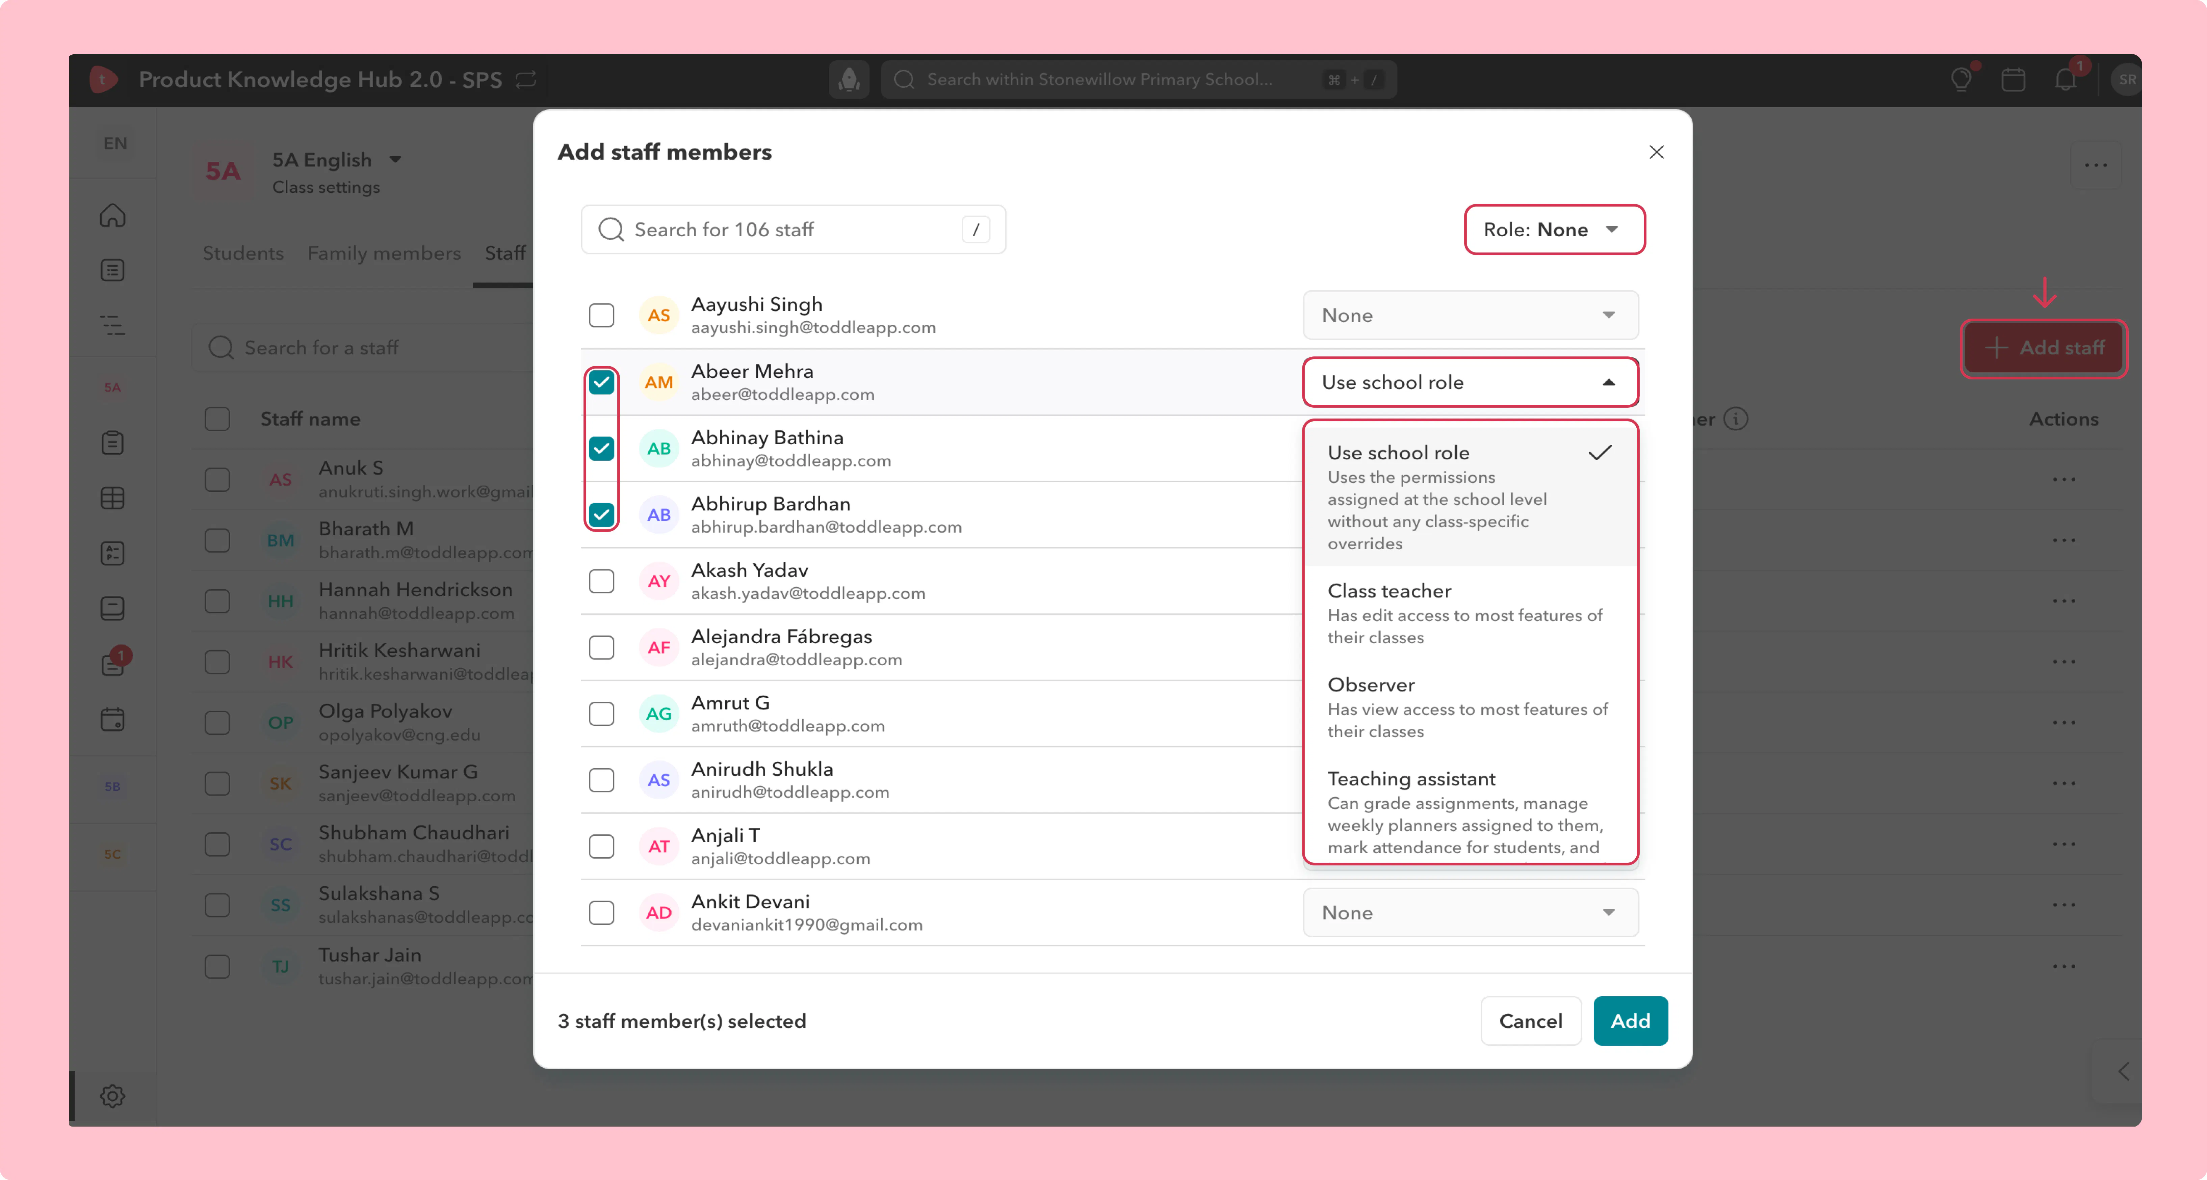Select all via Staff name header checkbox
The image size is (2207, 1180).
coord(217,419)
